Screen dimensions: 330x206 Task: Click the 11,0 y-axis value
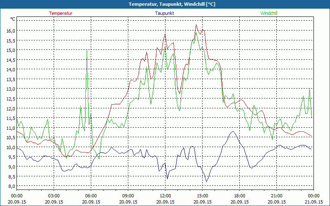[11, 128]
